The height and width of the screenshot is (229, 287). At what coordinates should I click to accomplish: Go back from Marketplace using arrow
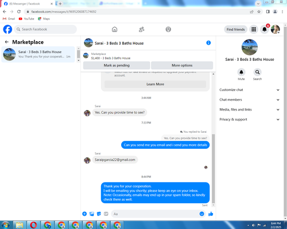(x=7, y=42)
